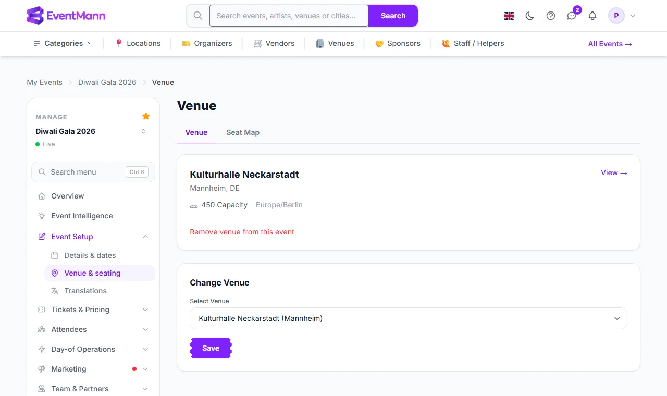Image resolution: width=667 pixels, height=396 pixels.
Task: Select the Venue tab
Action: [x=196, y=132]
